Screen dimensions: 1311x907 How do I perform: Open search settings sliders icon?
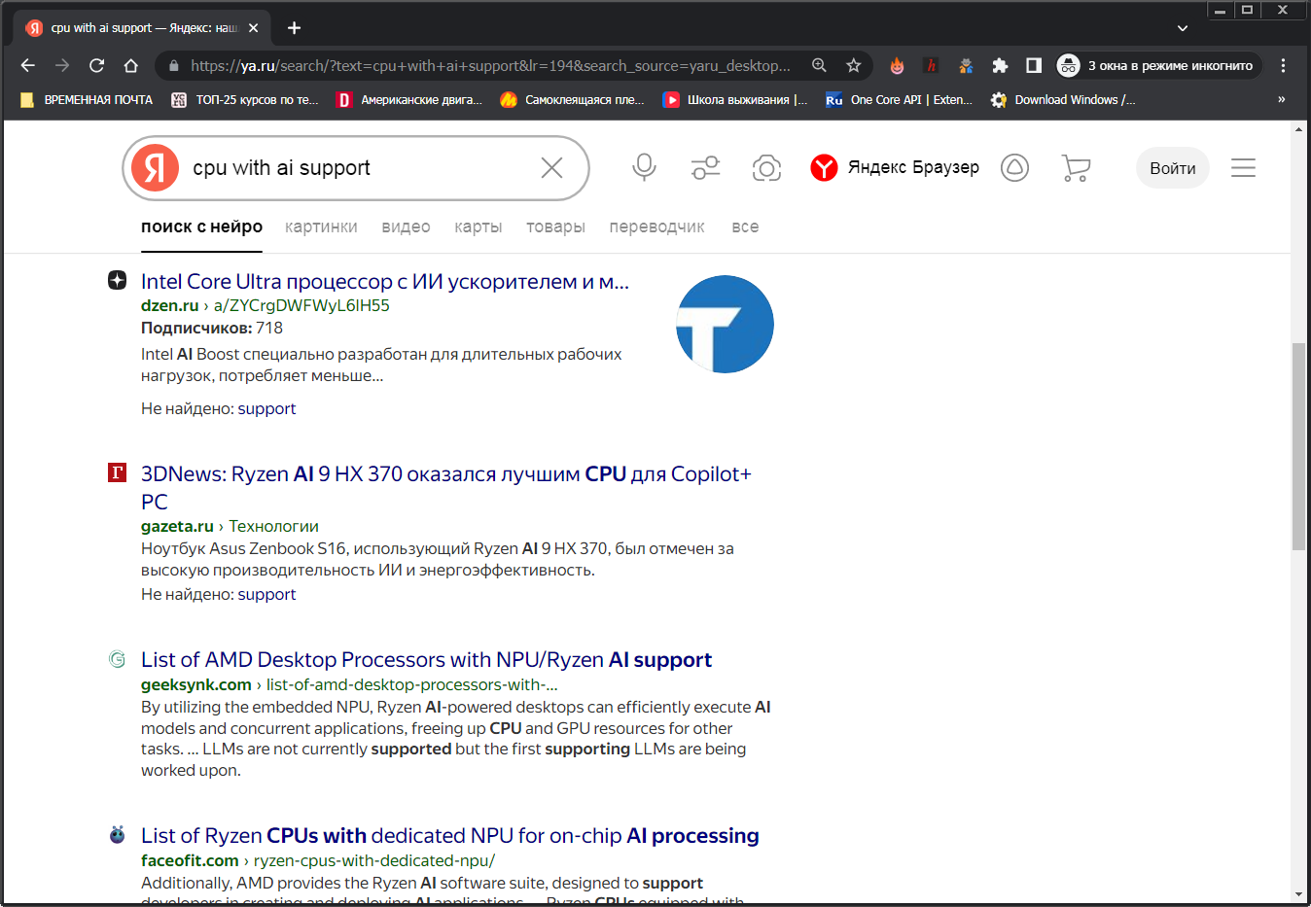(706, 168)
